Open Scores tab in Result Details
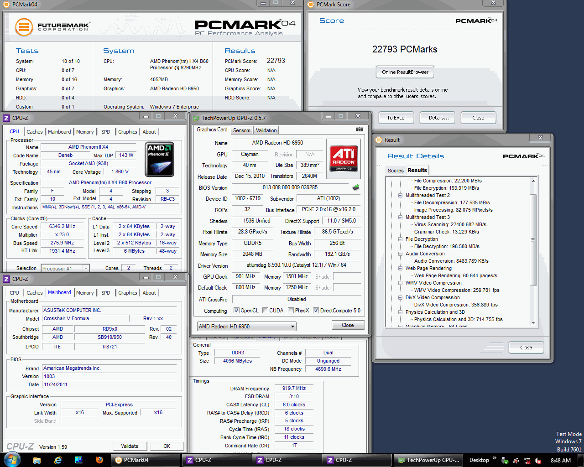The width and height of the screenshot is (584, 467). (x=396, y=171)
